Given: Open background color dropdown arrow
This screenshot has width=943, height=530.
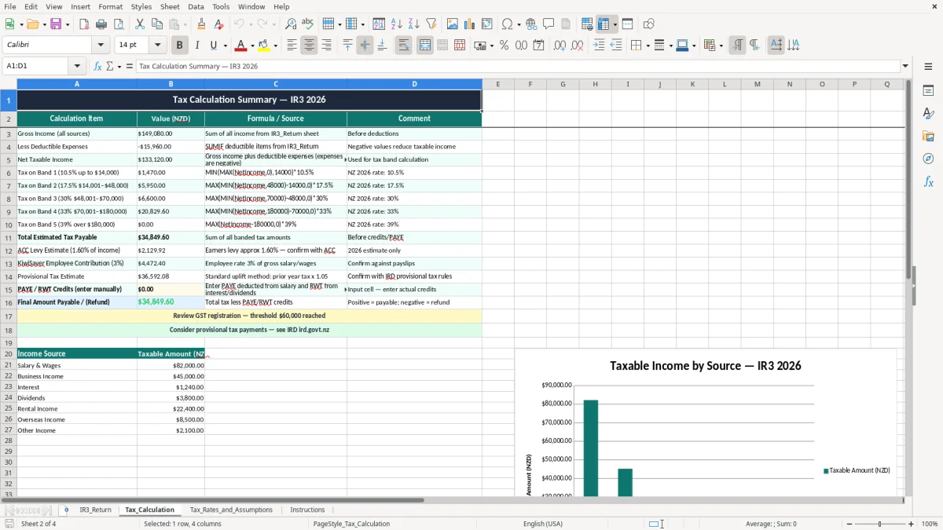Looking at the screenshot, I should click(275, 46).
